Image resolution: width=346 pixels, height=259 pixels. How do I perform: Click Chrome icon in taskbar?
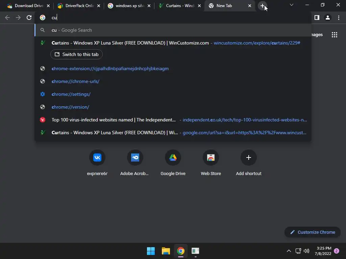[x=180, y=251]
